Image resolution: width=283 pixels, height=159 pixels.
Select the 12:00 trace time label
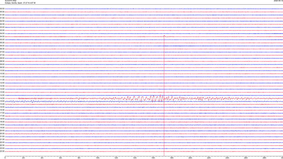point(2,83)
